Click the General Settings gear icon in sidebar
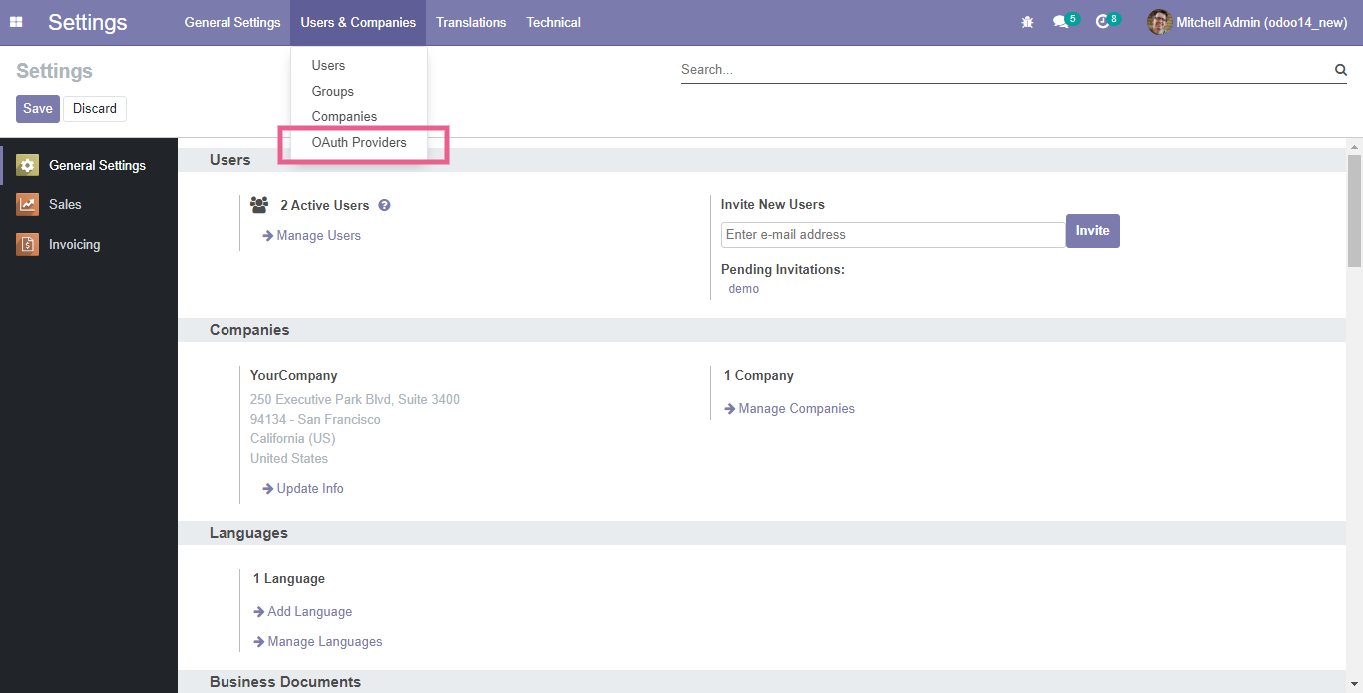This screenshot has width=1363, height=693. 28,166
